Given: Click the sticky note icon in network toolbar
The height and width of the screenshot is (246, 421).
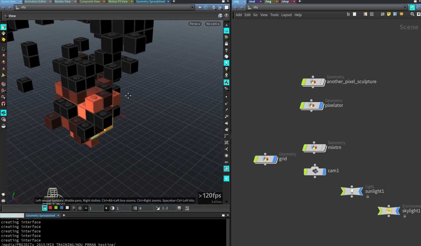Looking at the screenshot, I should pos(389,14).
